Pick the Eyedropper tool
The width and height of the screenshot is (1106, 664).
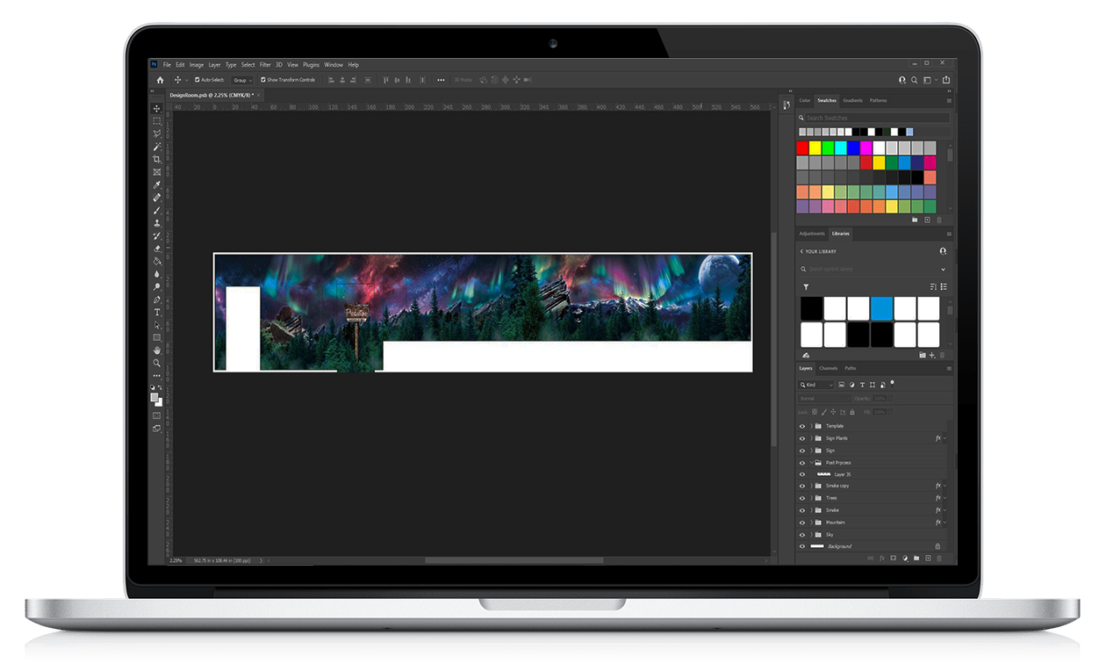[x=157, y=184]
